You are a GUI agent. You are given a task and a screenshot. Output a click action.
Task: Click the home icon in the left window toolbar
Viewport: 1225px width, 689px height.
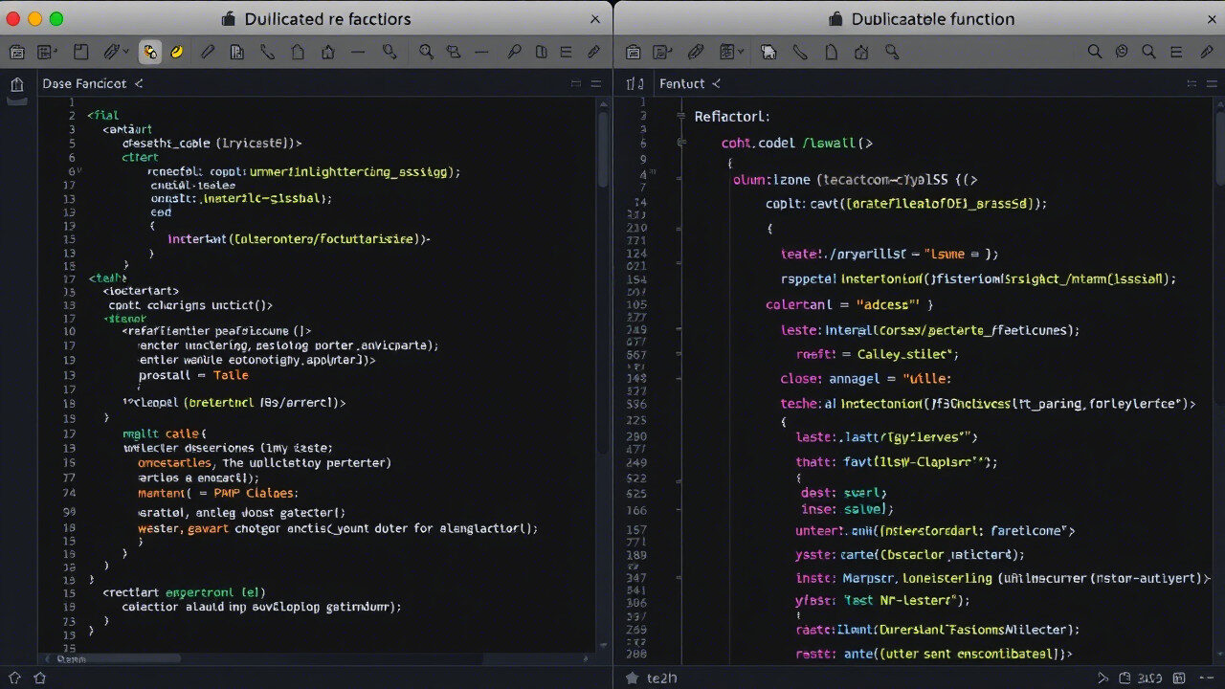point(328,52)
